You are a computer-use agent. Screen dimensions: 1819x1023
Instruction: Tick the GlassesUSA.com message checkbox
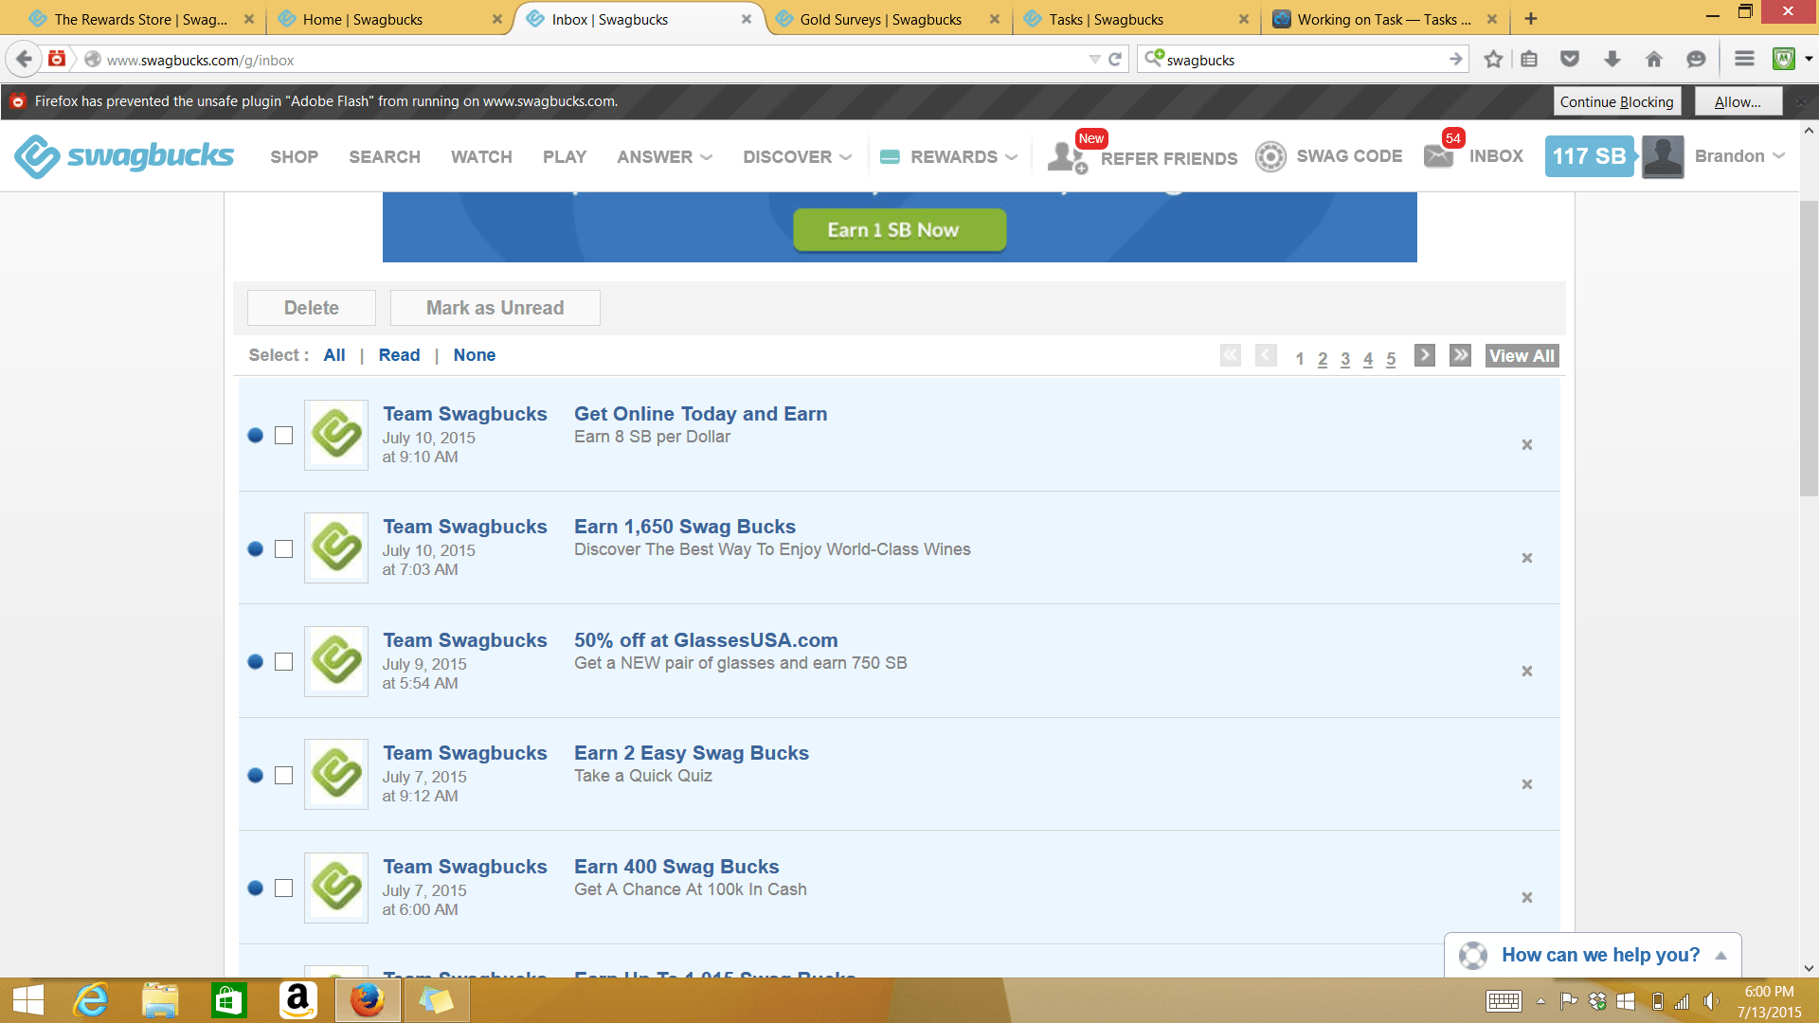[x=283, y=661]
